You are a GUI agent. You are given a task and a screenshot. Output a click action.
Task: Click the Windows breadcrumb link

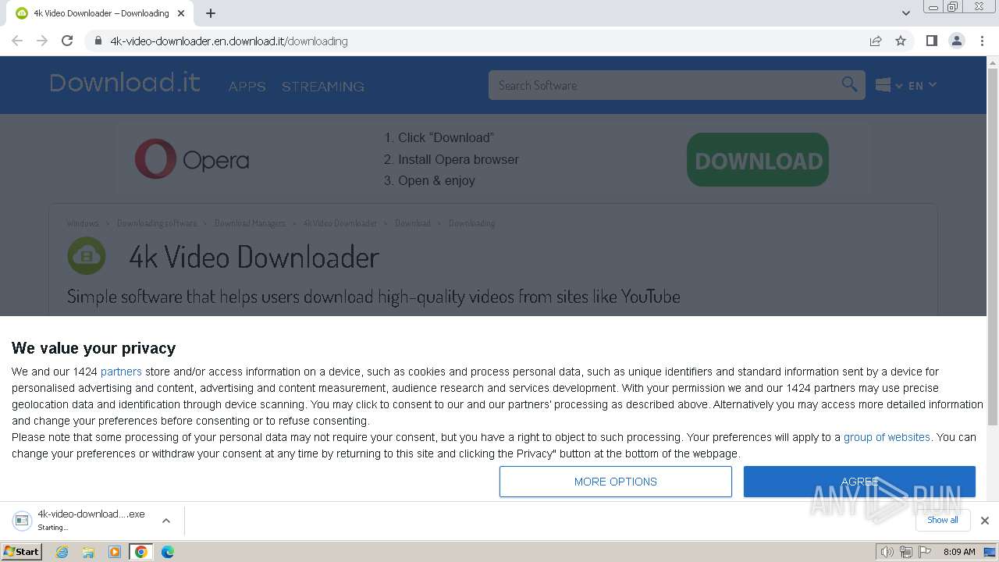click(83, 223)
